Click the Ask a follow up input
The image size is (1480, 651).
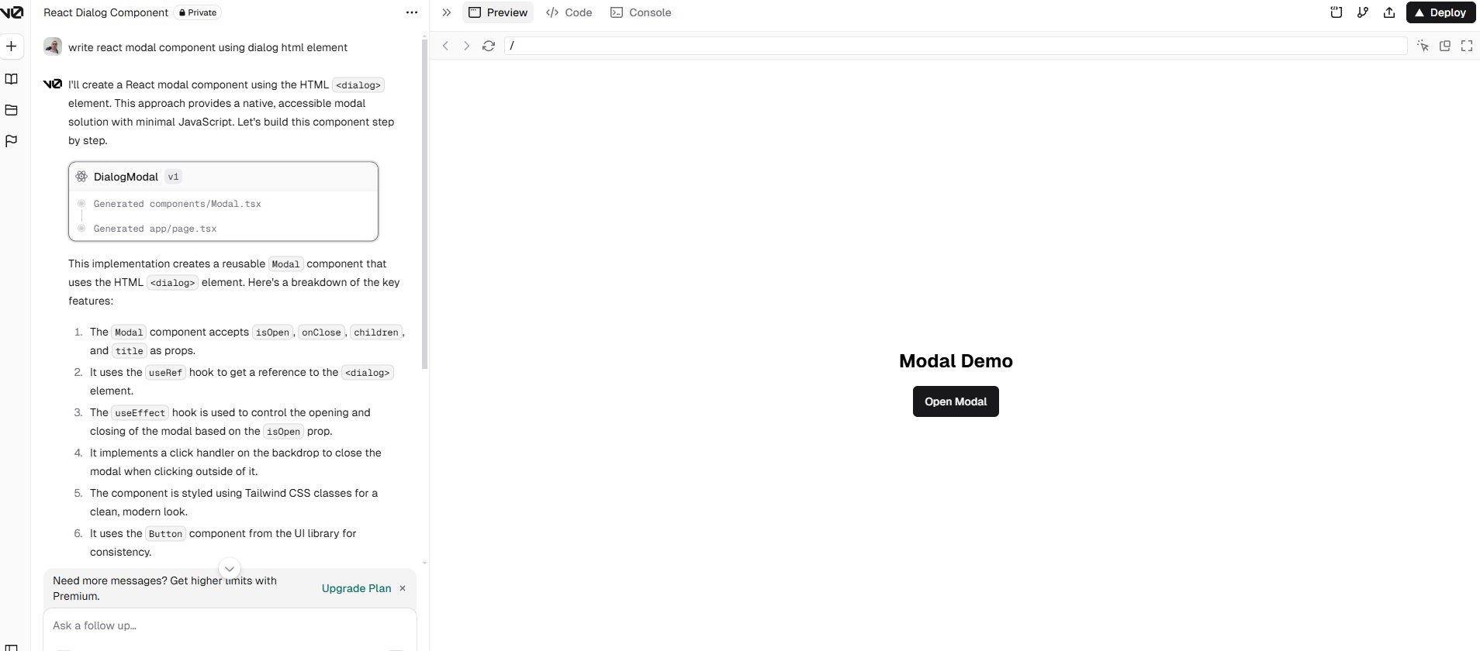coord(230,625)
